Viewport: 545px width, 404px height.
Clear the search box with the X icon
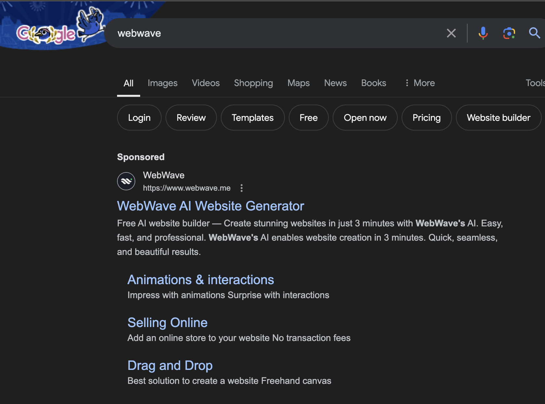click(x=451, y=33)
